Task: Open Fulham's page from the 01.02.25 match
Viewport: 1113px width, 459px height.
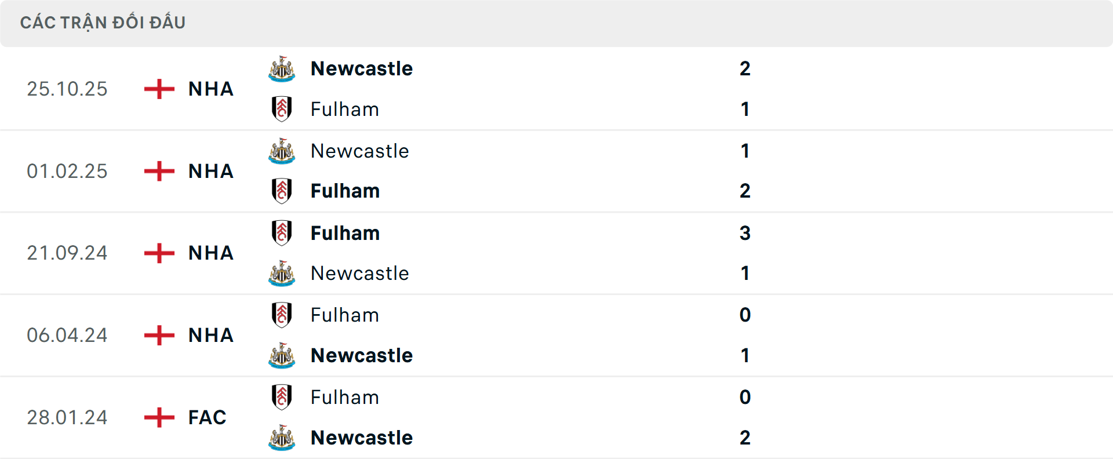Action: pos(345,191)
